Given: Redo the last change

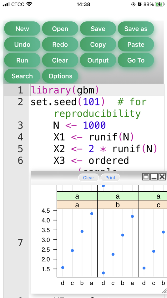Looking at the screenshot, I should tap(60, 45).
